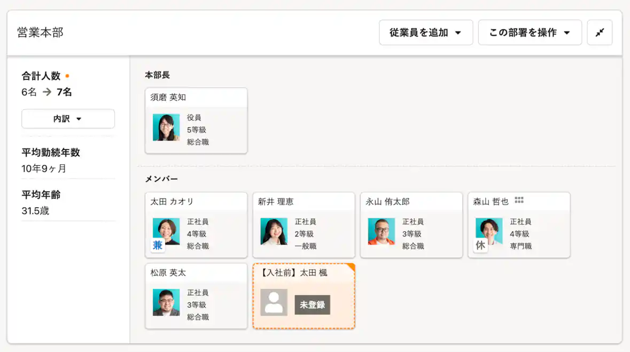Click the grid drag-handle icon on 森山 哲也's card

[x=518, y=198]
